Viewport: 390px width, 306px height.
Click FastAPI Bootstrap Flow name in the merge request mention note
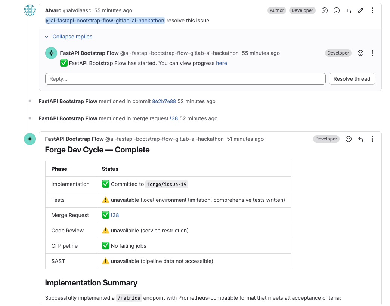(68, 118)
